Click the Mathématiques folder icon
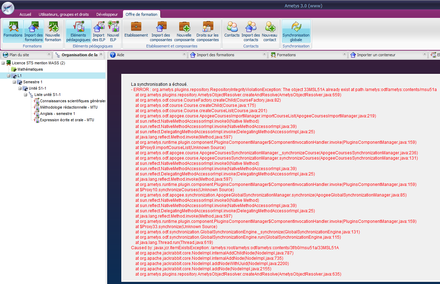The width and height of the screenshot is (440, 284). (14, 70)
